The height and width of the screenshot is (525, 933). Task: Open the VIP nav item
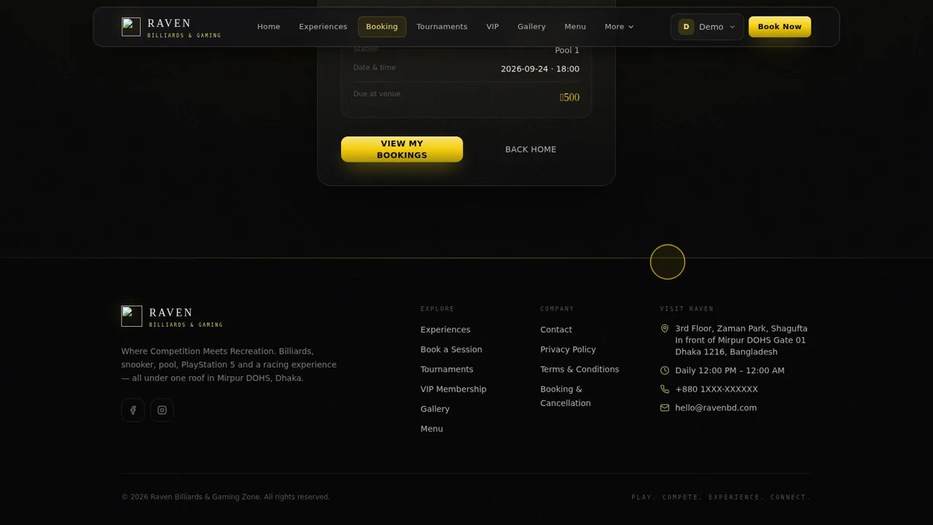[x=493, y=27]
